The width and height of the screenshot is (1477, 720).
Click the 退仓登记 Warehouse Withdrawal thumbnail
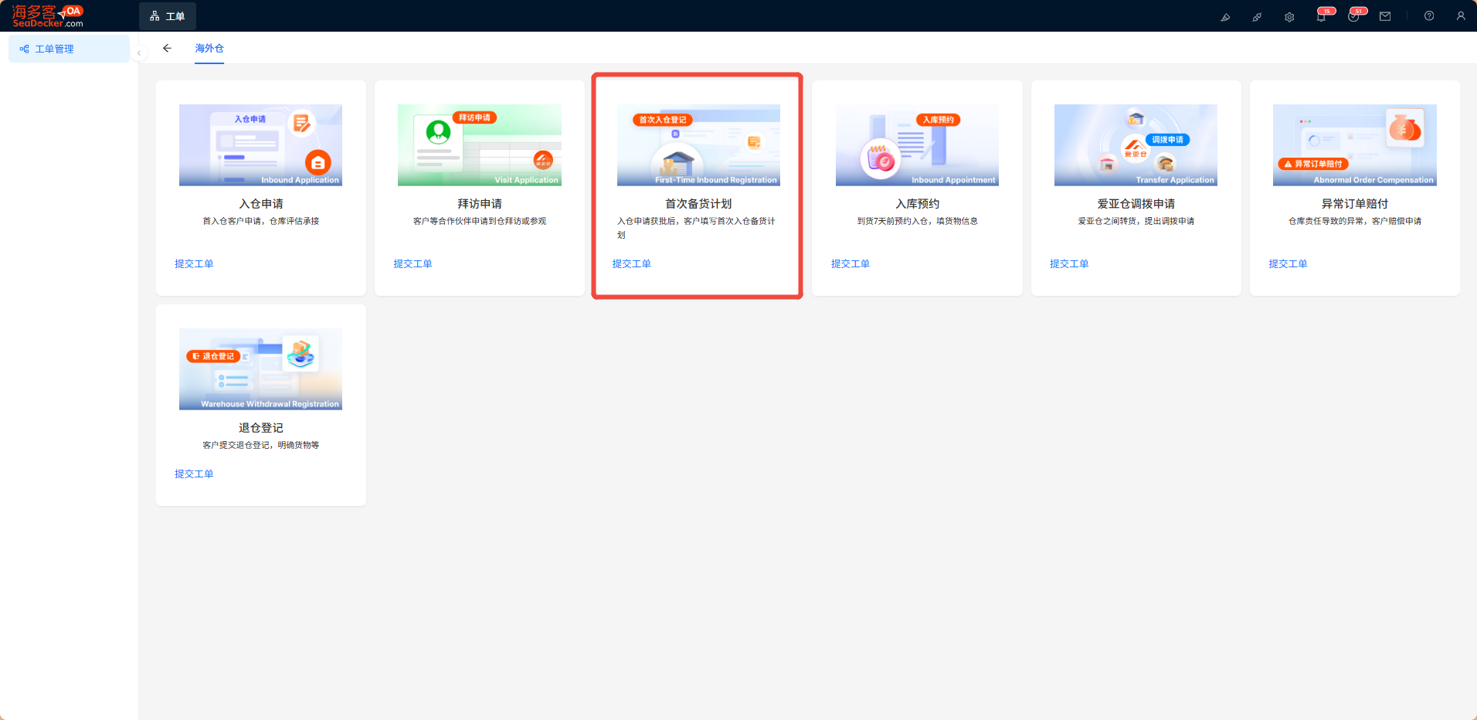(x=260, y=369)
